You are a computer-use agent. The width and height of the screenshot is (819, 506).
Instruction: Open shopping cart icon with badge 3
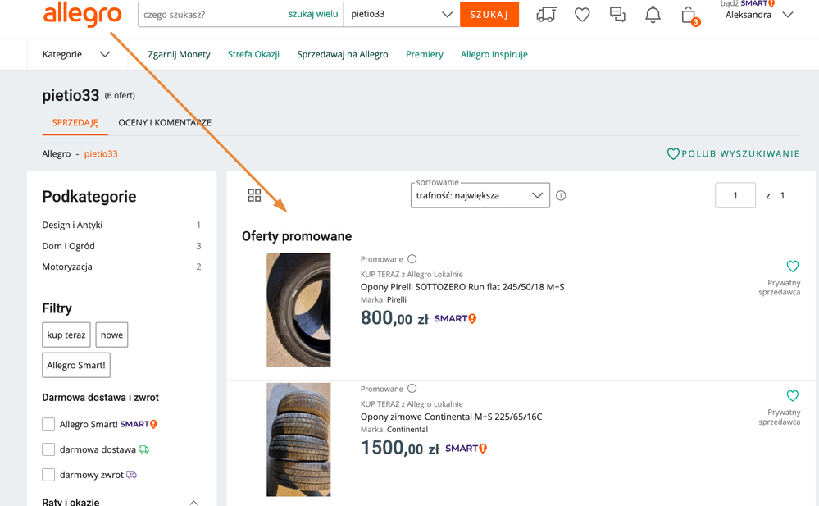click(689, 15)
